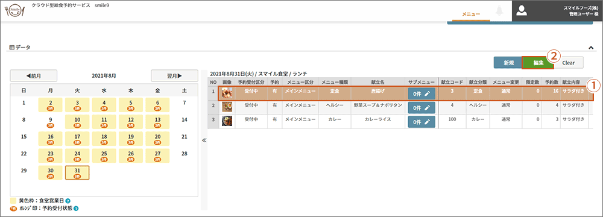Sort by メニュー区分 column header
The height and width of the screenshot is (217, 603).
point(300,82)
